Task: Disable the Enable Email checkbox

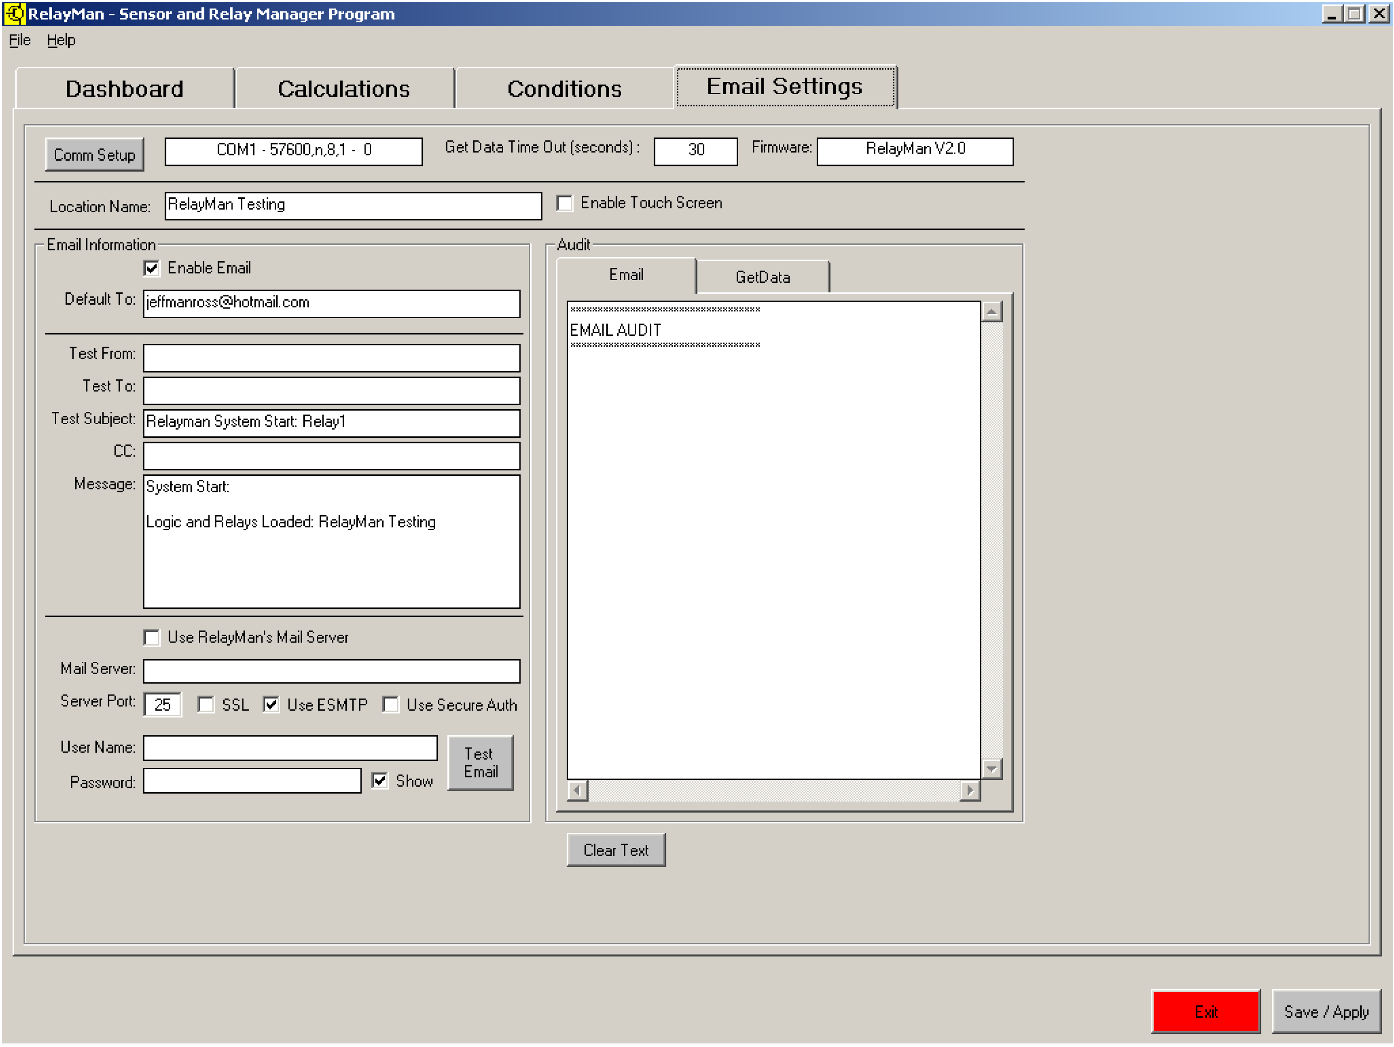Action: click(x=152, y=269)
